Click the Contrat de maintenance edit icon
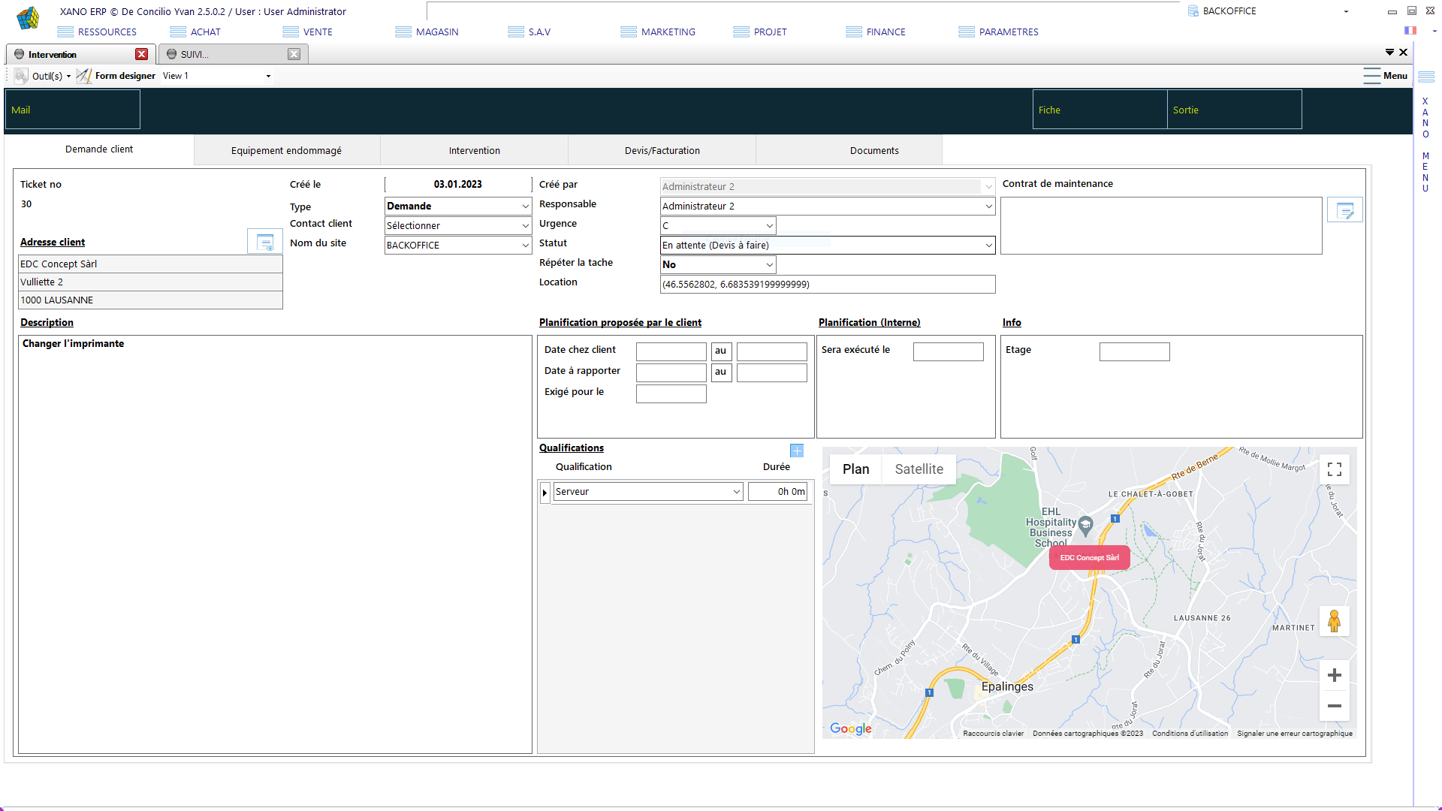 coord(1344,210)
